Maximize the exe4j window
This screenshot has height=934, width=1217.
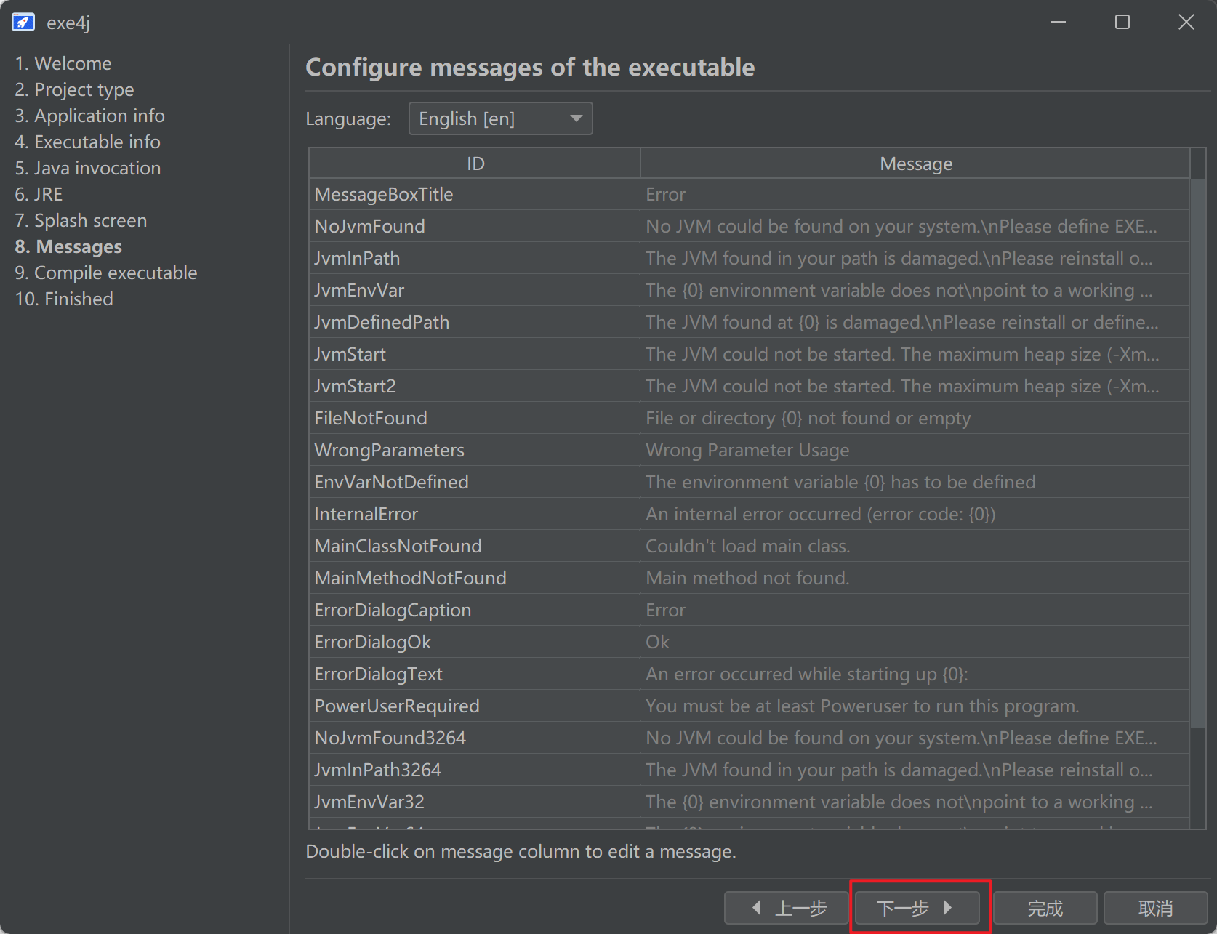point(1122,23)
